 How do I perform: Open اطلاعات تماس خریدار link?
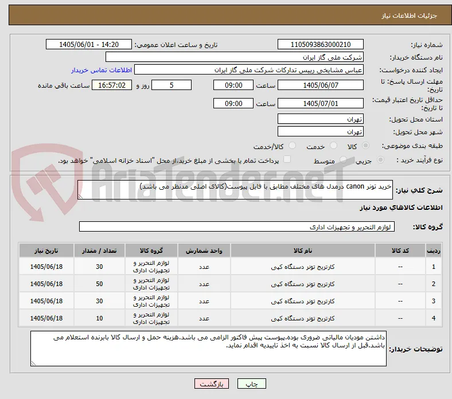[102, 70]
